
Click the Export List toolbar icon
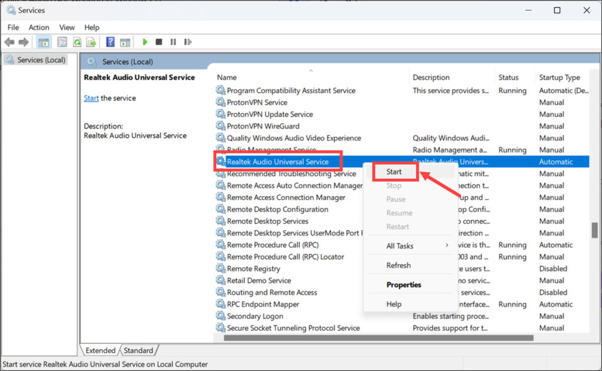click(91, 42)
